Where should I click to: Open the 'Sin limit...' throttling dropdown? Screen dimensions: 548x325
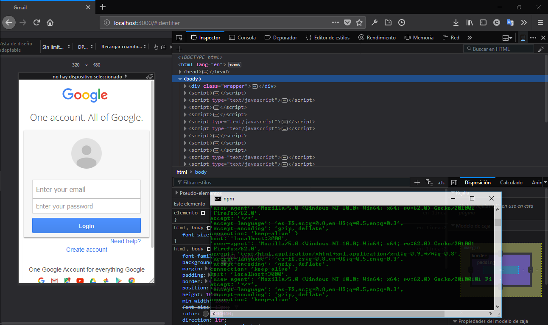56,47
